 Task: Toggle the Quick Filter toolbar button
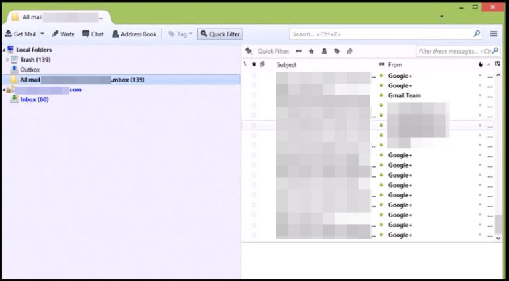point(220,34)
